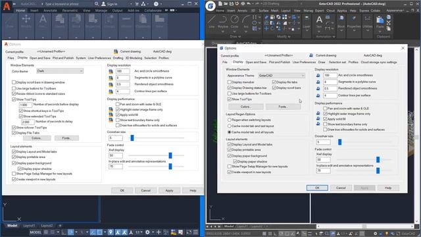Uncheck Resize ribbon icons to standard sizes
421x237 pixels.
(14, 93)
